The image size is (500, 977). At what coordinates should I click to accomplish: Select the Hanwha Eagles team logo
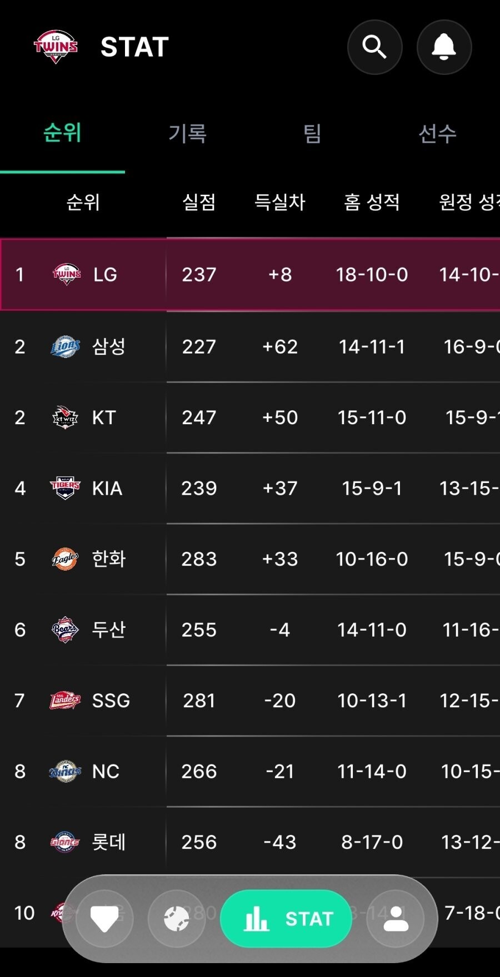[66, 559]
